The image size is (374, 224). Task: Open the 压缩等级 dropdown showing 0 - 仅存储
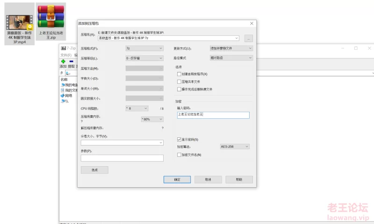144,58
